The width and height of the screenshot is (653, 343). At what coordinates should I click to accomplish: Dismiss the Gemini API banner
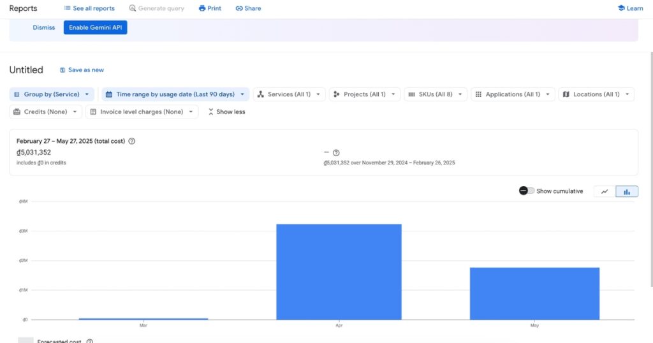pos(44,27)
